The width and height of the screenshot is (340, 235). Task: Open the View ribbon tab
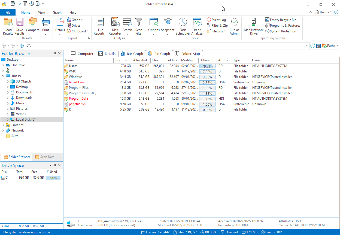click(41, 13)
